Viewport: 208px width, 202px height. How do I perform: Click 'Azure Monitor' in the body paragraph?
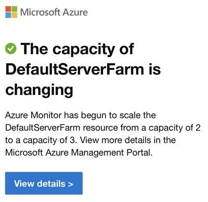33,115
